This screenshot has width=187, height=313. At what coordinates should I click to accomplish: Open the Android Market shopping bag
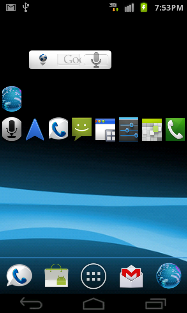point(56,275)
